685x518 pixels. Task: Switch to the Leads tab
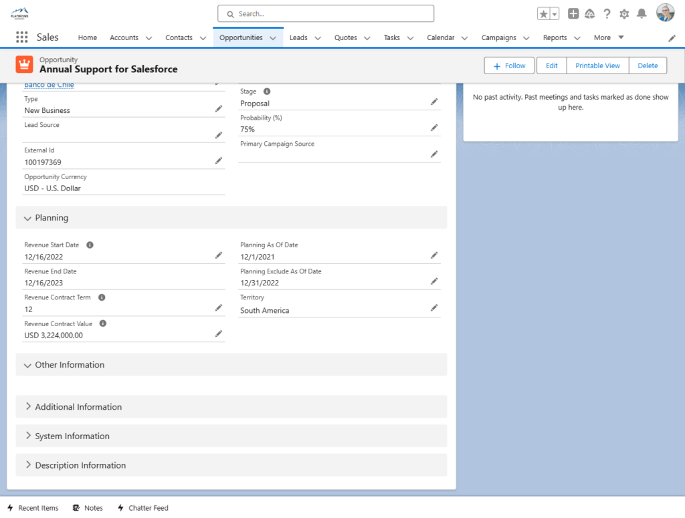coord(298,37)
